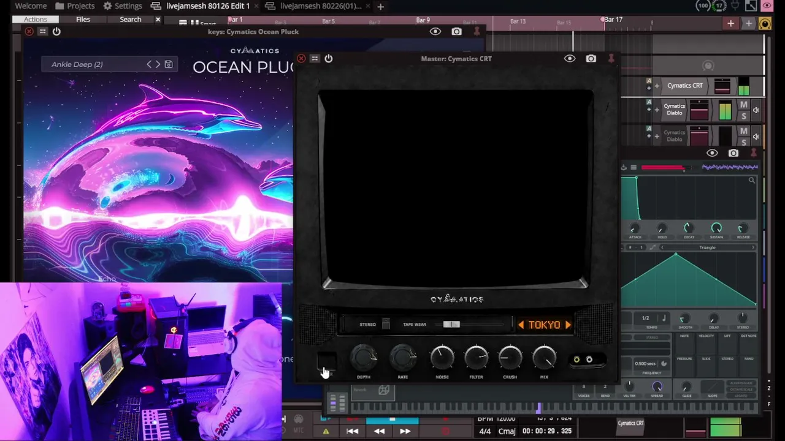Click the MIX knob on the CRT
Screen dimensions: 785x441
click(544, 357)
